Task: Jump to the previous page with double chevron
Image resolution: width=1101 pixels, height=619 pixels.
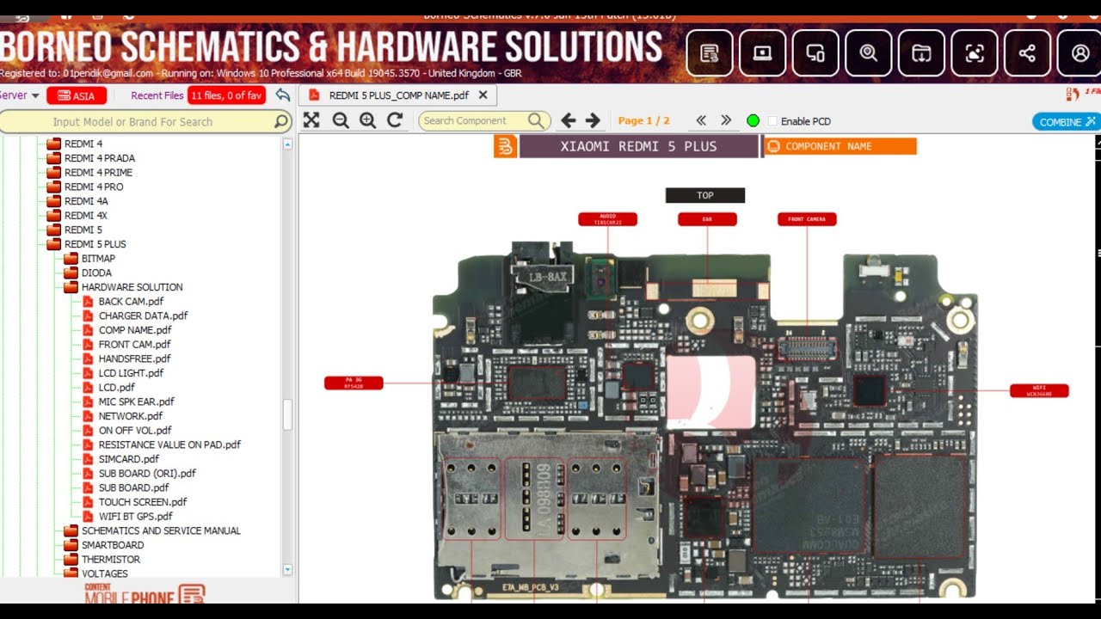Action: pyautogui.click(x=701, y=120)
